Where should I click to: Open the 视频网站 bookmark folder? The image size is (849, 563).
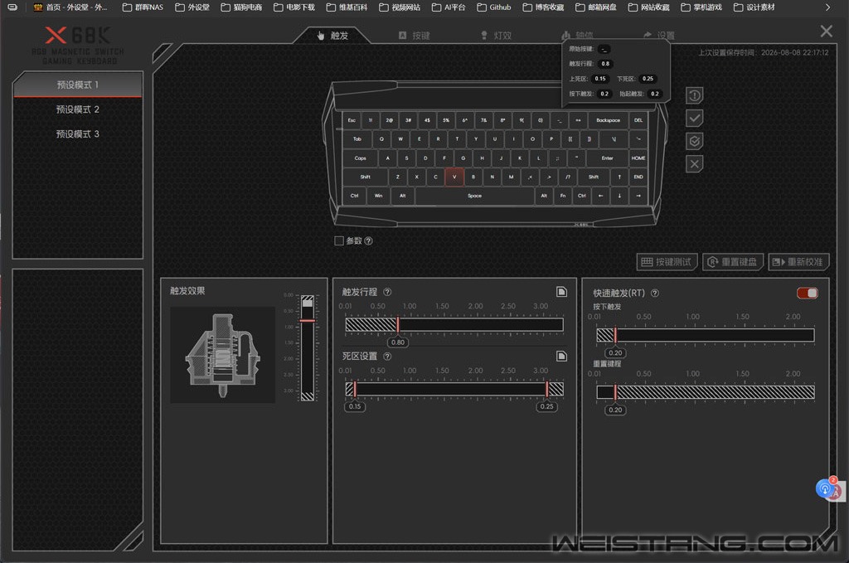point(400,7)
